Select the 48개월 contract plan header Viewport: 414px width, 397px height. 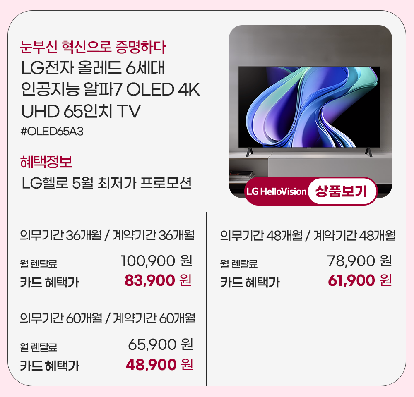click(x=308, y=235)
